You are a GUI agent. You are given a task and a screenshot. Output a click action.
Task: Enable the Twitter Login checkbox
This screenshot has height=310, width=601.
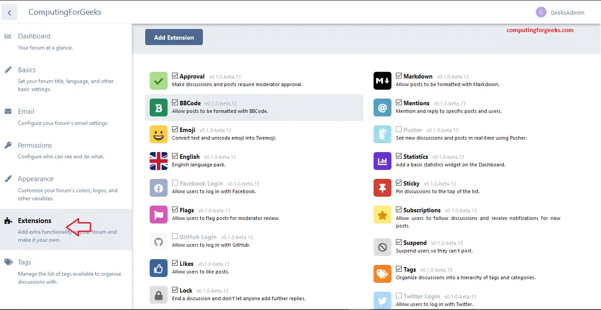[x=399, y=295]
